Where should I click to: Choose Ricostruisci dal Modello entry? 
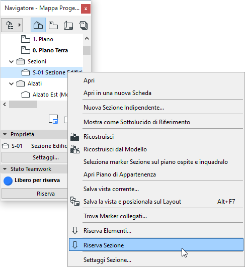tap(156, 149)
